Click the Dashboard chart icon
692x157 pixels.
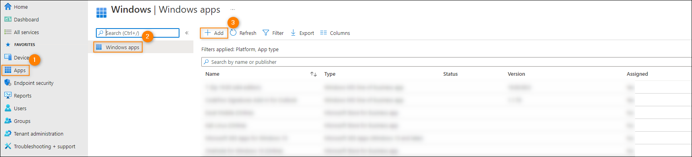[8, 19]
